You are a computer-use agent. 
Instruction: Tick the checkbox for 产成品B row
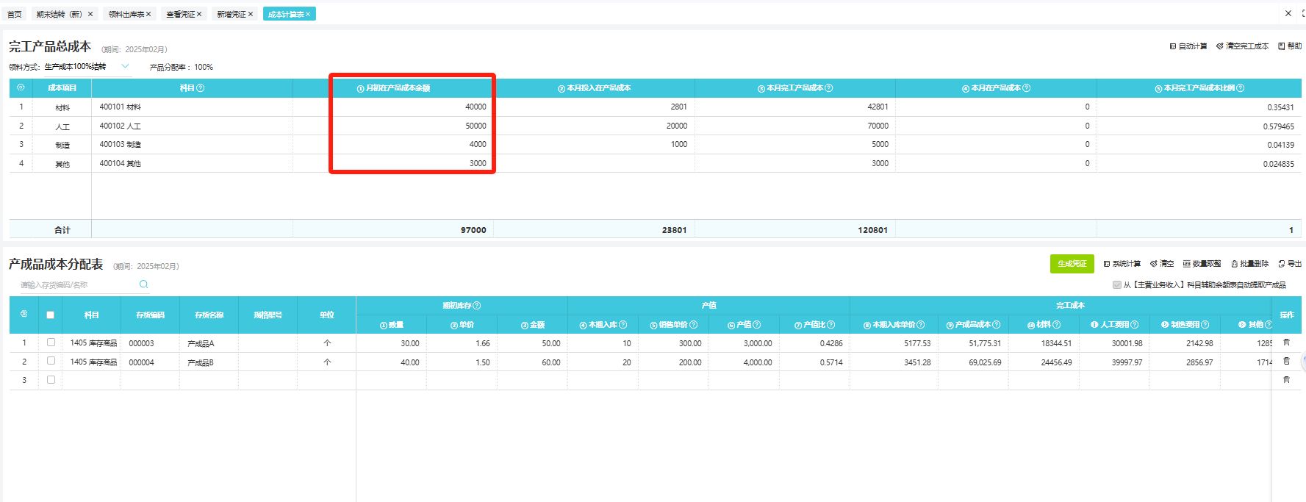click(51, 361)
